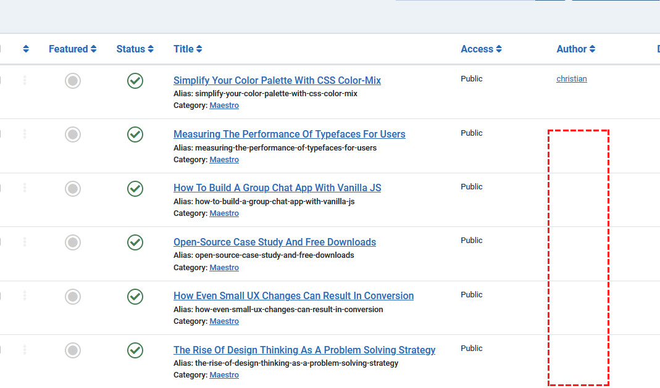Toggle featured for The Rise Of Design Thinking article
This screenshot has height=388, width=660.
coord(73,350)
